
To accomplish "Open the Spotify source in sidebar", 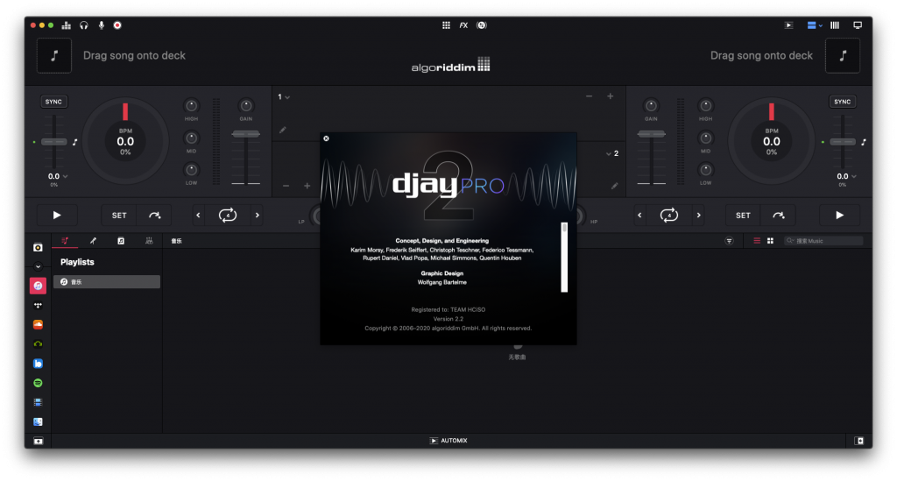I will click(38, 383).
